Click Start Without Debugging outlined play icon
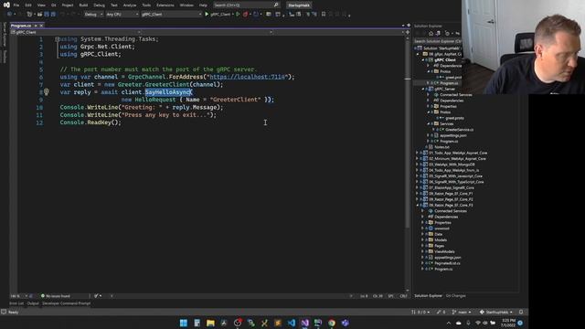Screen dimensions: 585x329 238,15
